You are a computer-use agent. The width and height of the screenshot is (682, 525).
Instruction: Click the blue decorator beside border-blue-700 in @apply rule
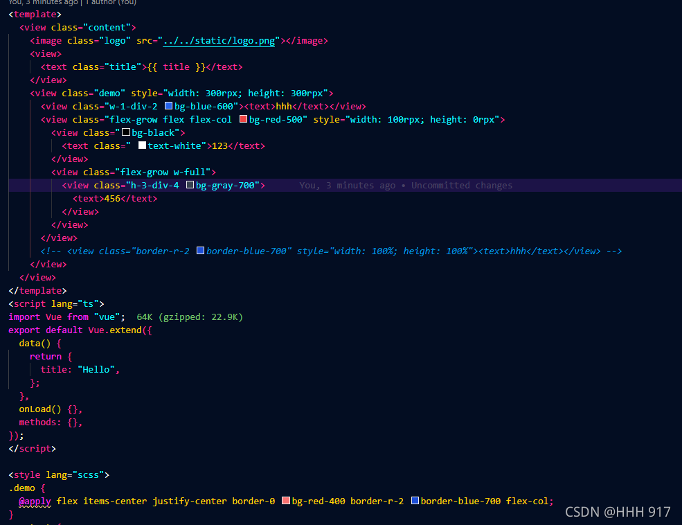(x=415, y=501)
